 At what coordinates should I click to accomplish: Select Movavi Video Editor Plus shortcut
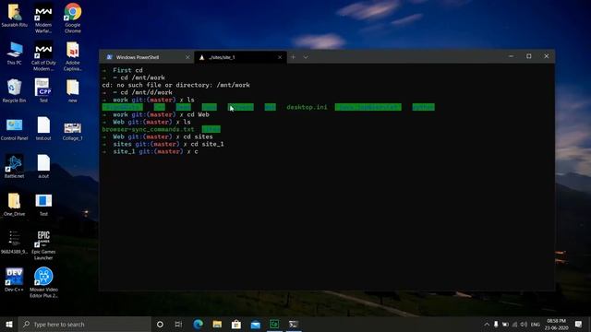coord(43,283)
